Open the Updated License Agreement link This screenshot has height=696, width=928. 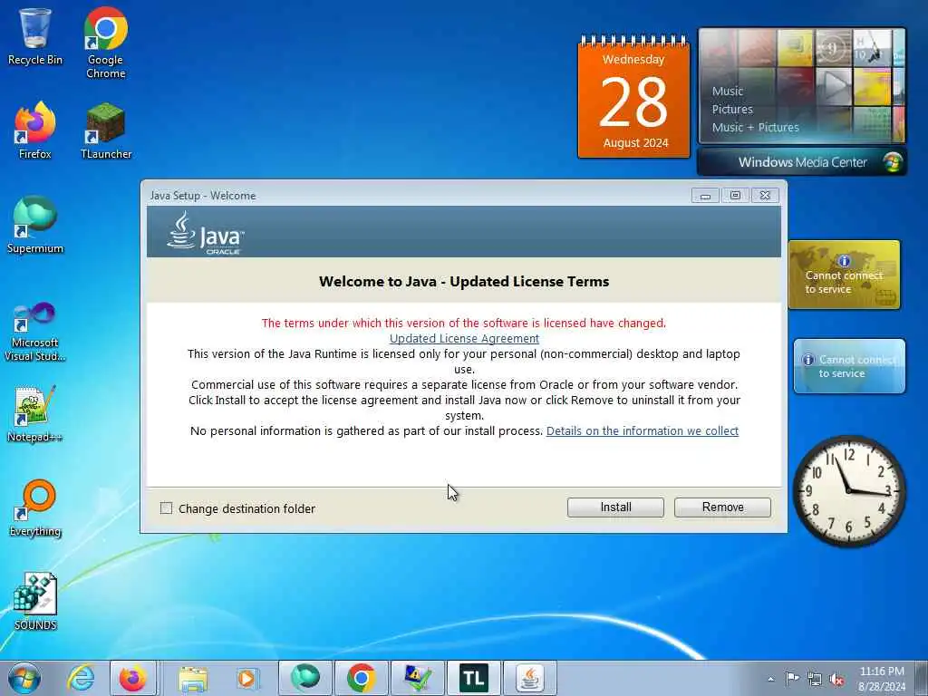pyautogui.click(x=464, y=339)
